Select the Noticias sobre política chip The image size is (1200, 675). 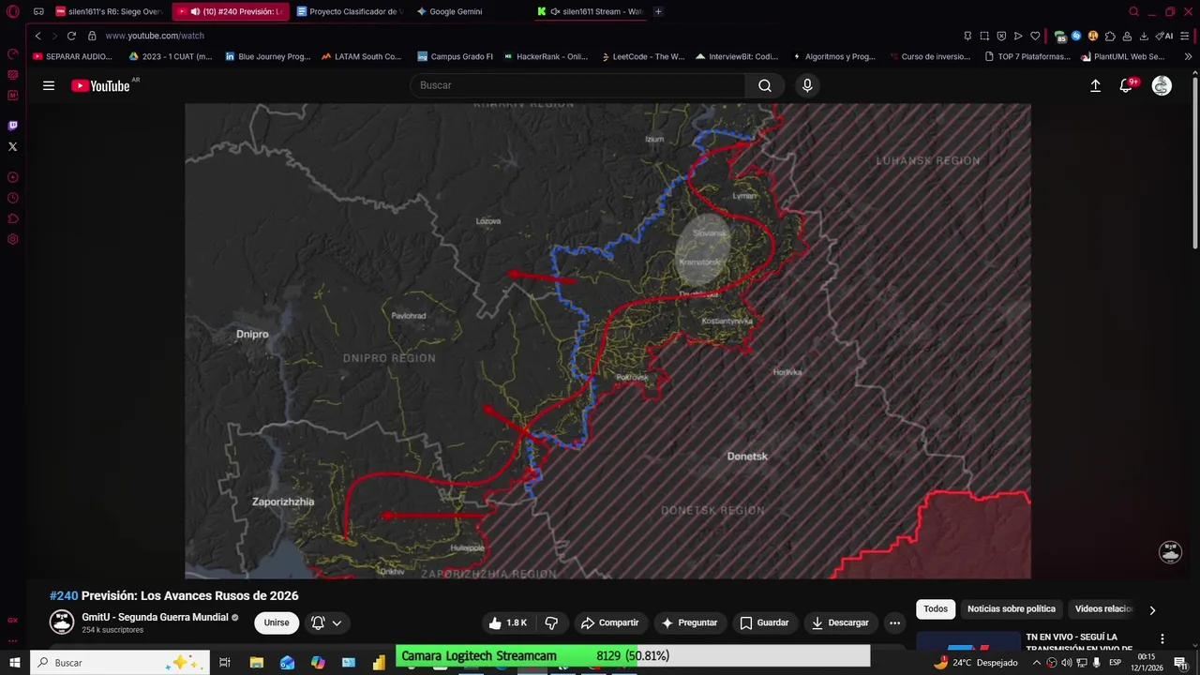[1012, 609]
